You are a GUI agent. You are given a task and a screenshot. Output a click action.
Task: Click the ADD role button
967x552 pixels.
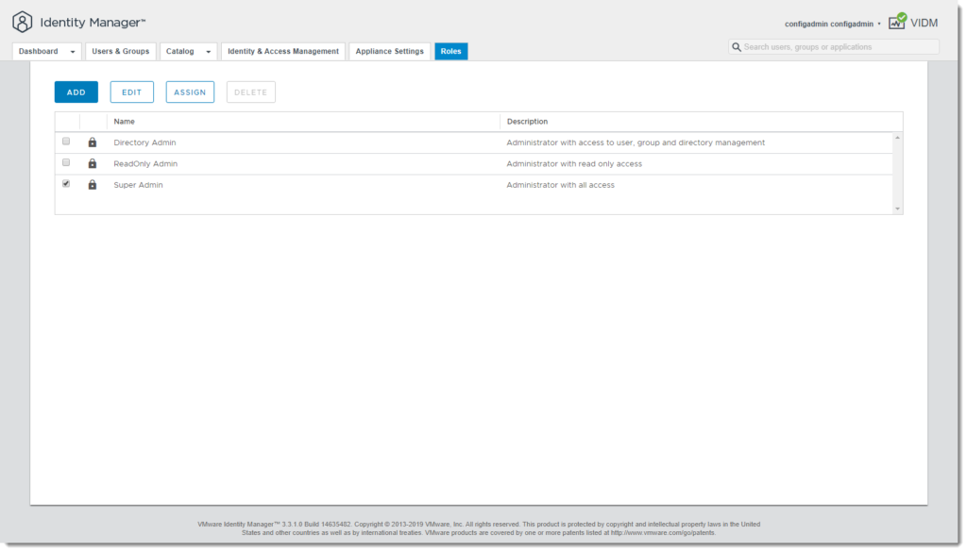[x=76, y=92]
